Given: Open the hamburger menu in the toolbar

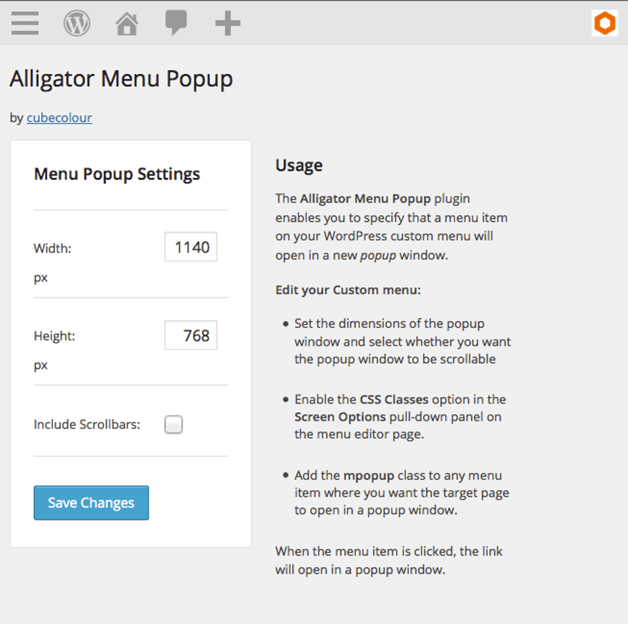Looking at the screenshot, I should pos(25,23).
